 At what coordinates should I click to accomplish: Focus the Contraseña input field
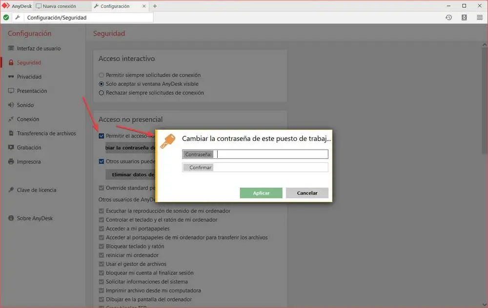click(255, 154)
